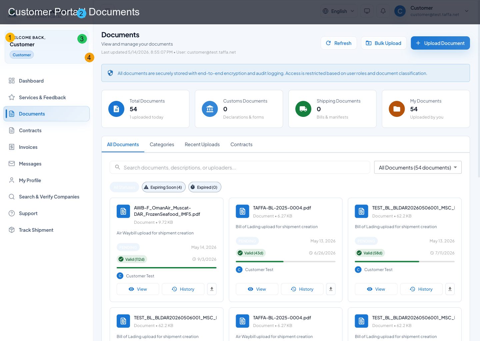Click the shield icon in security banner
This screenshot has height=341, width=480.
110,73
